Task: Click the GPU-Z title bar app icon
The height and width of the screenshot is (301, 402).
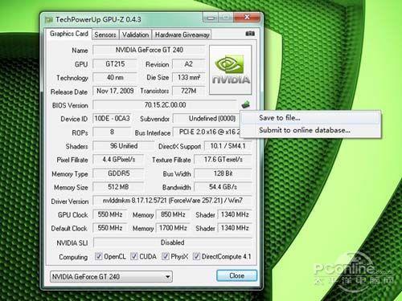Action: 49,20
